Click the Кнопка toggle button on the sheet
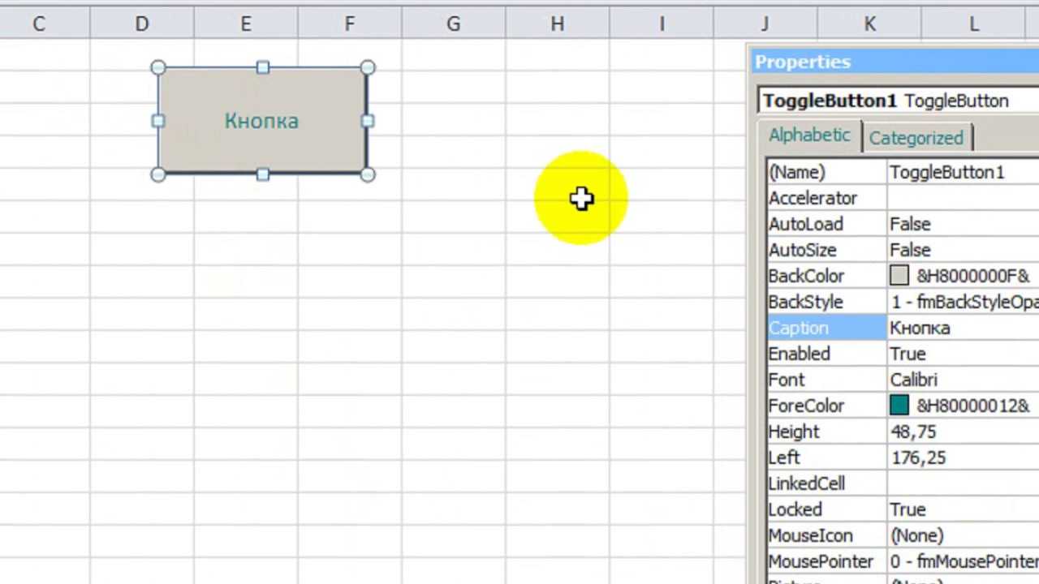Screen dimensions: 1039x584 261,121
